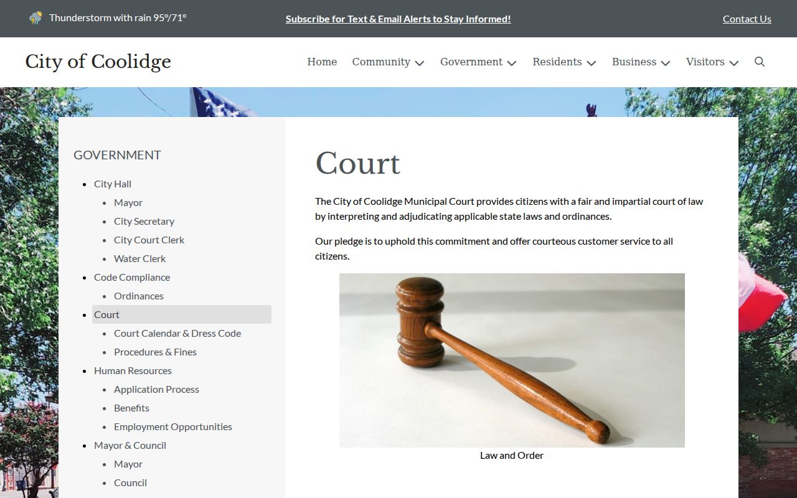Open Court Calendar & Dress Code
Screen dimensions: 797x498
coord(177,333)
